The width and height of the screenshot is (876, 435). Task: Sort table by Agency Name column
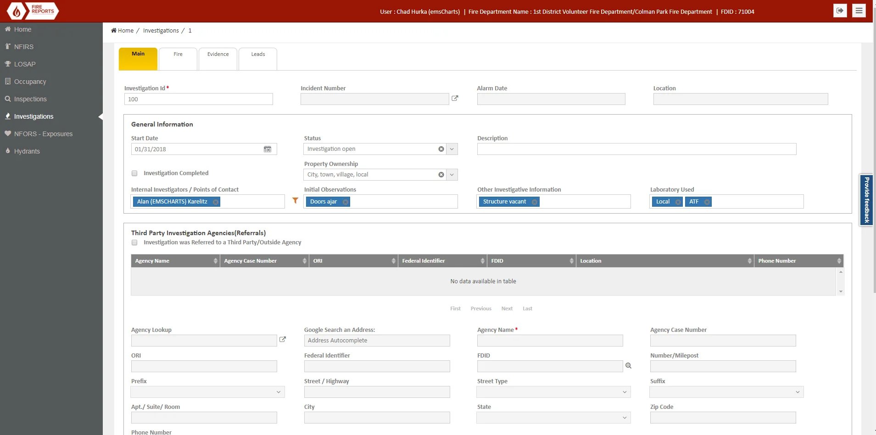[x=175, y=261]
